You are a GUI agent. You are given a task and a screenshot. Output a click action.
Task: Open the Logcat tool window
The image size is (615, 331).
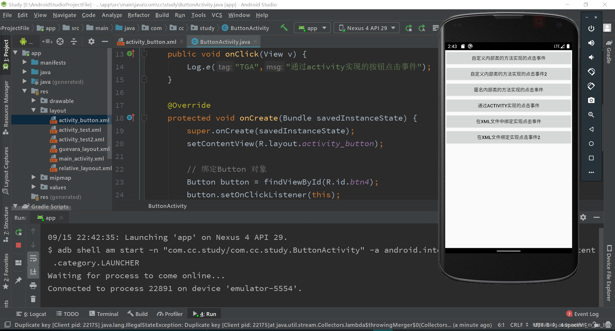click(x=31, y=314)
